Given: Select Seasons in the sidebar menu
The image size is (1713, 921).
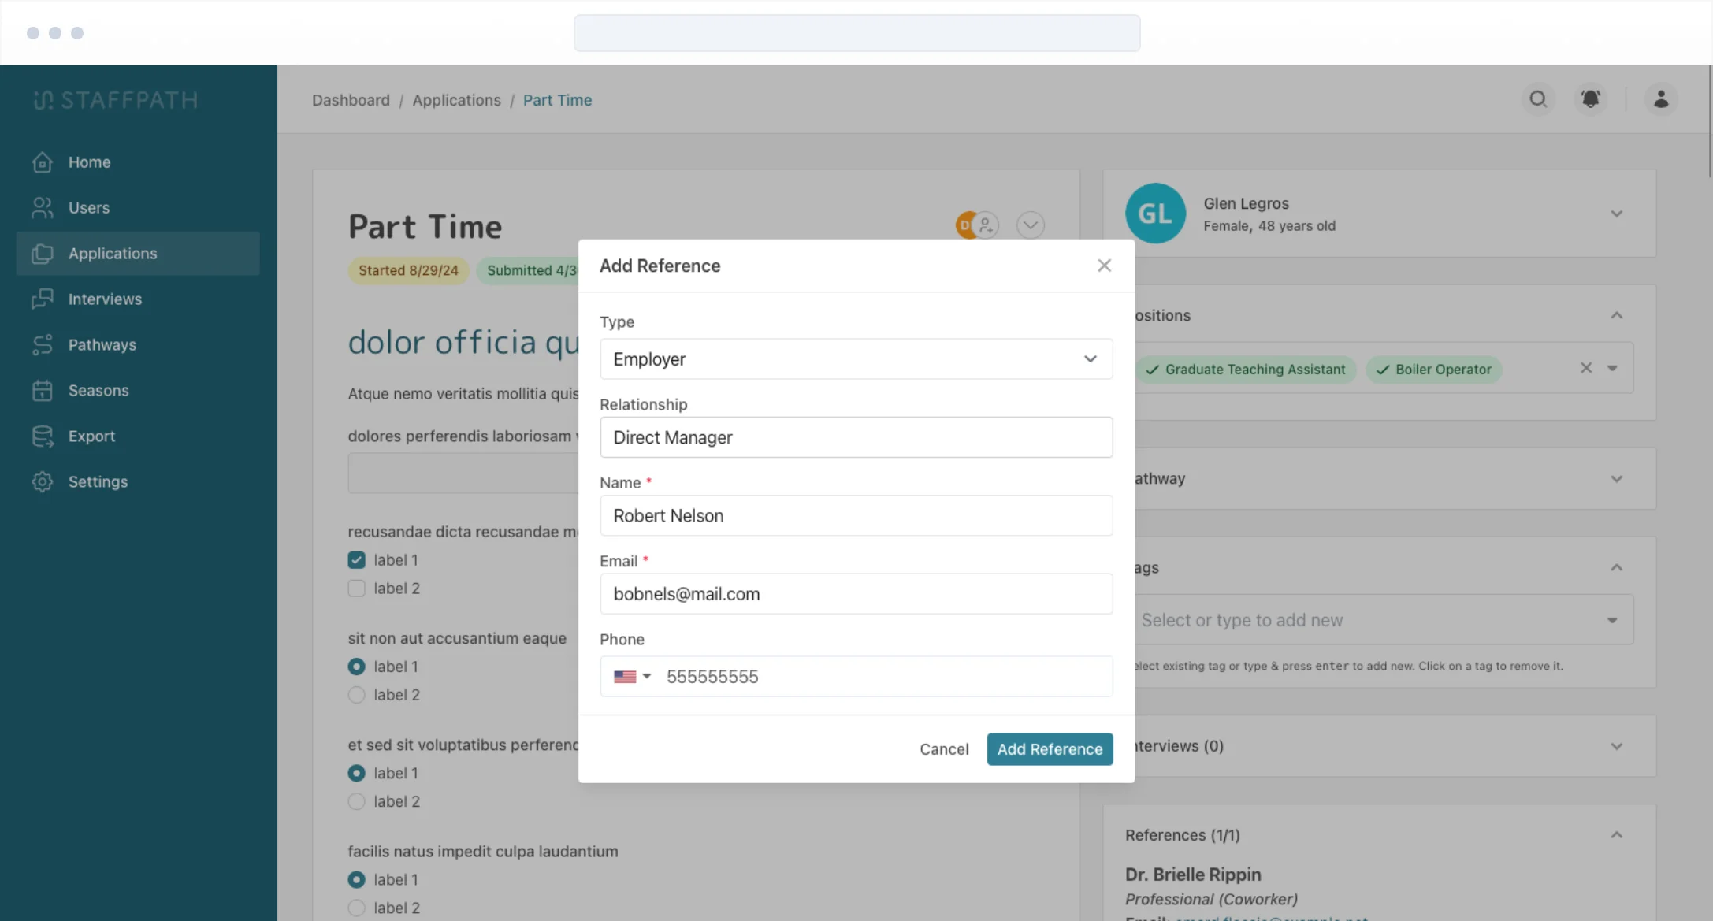Looking at the screenshot, I should coord(98,391).
